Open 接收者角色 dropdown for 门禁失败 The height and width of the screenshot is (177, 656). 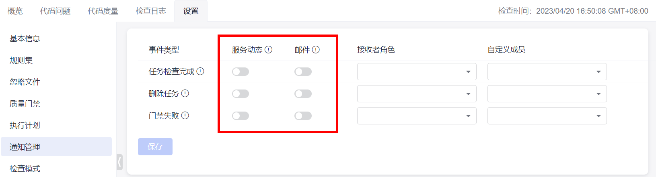[x=416, y=116]
